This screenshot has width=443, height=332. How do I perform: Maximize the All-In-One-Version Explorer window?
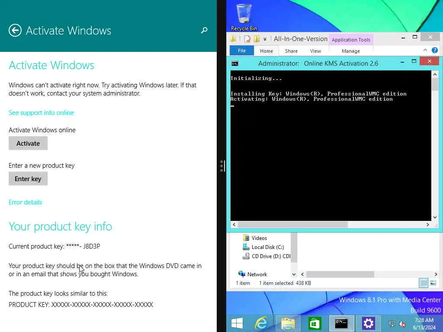(415, 37)
